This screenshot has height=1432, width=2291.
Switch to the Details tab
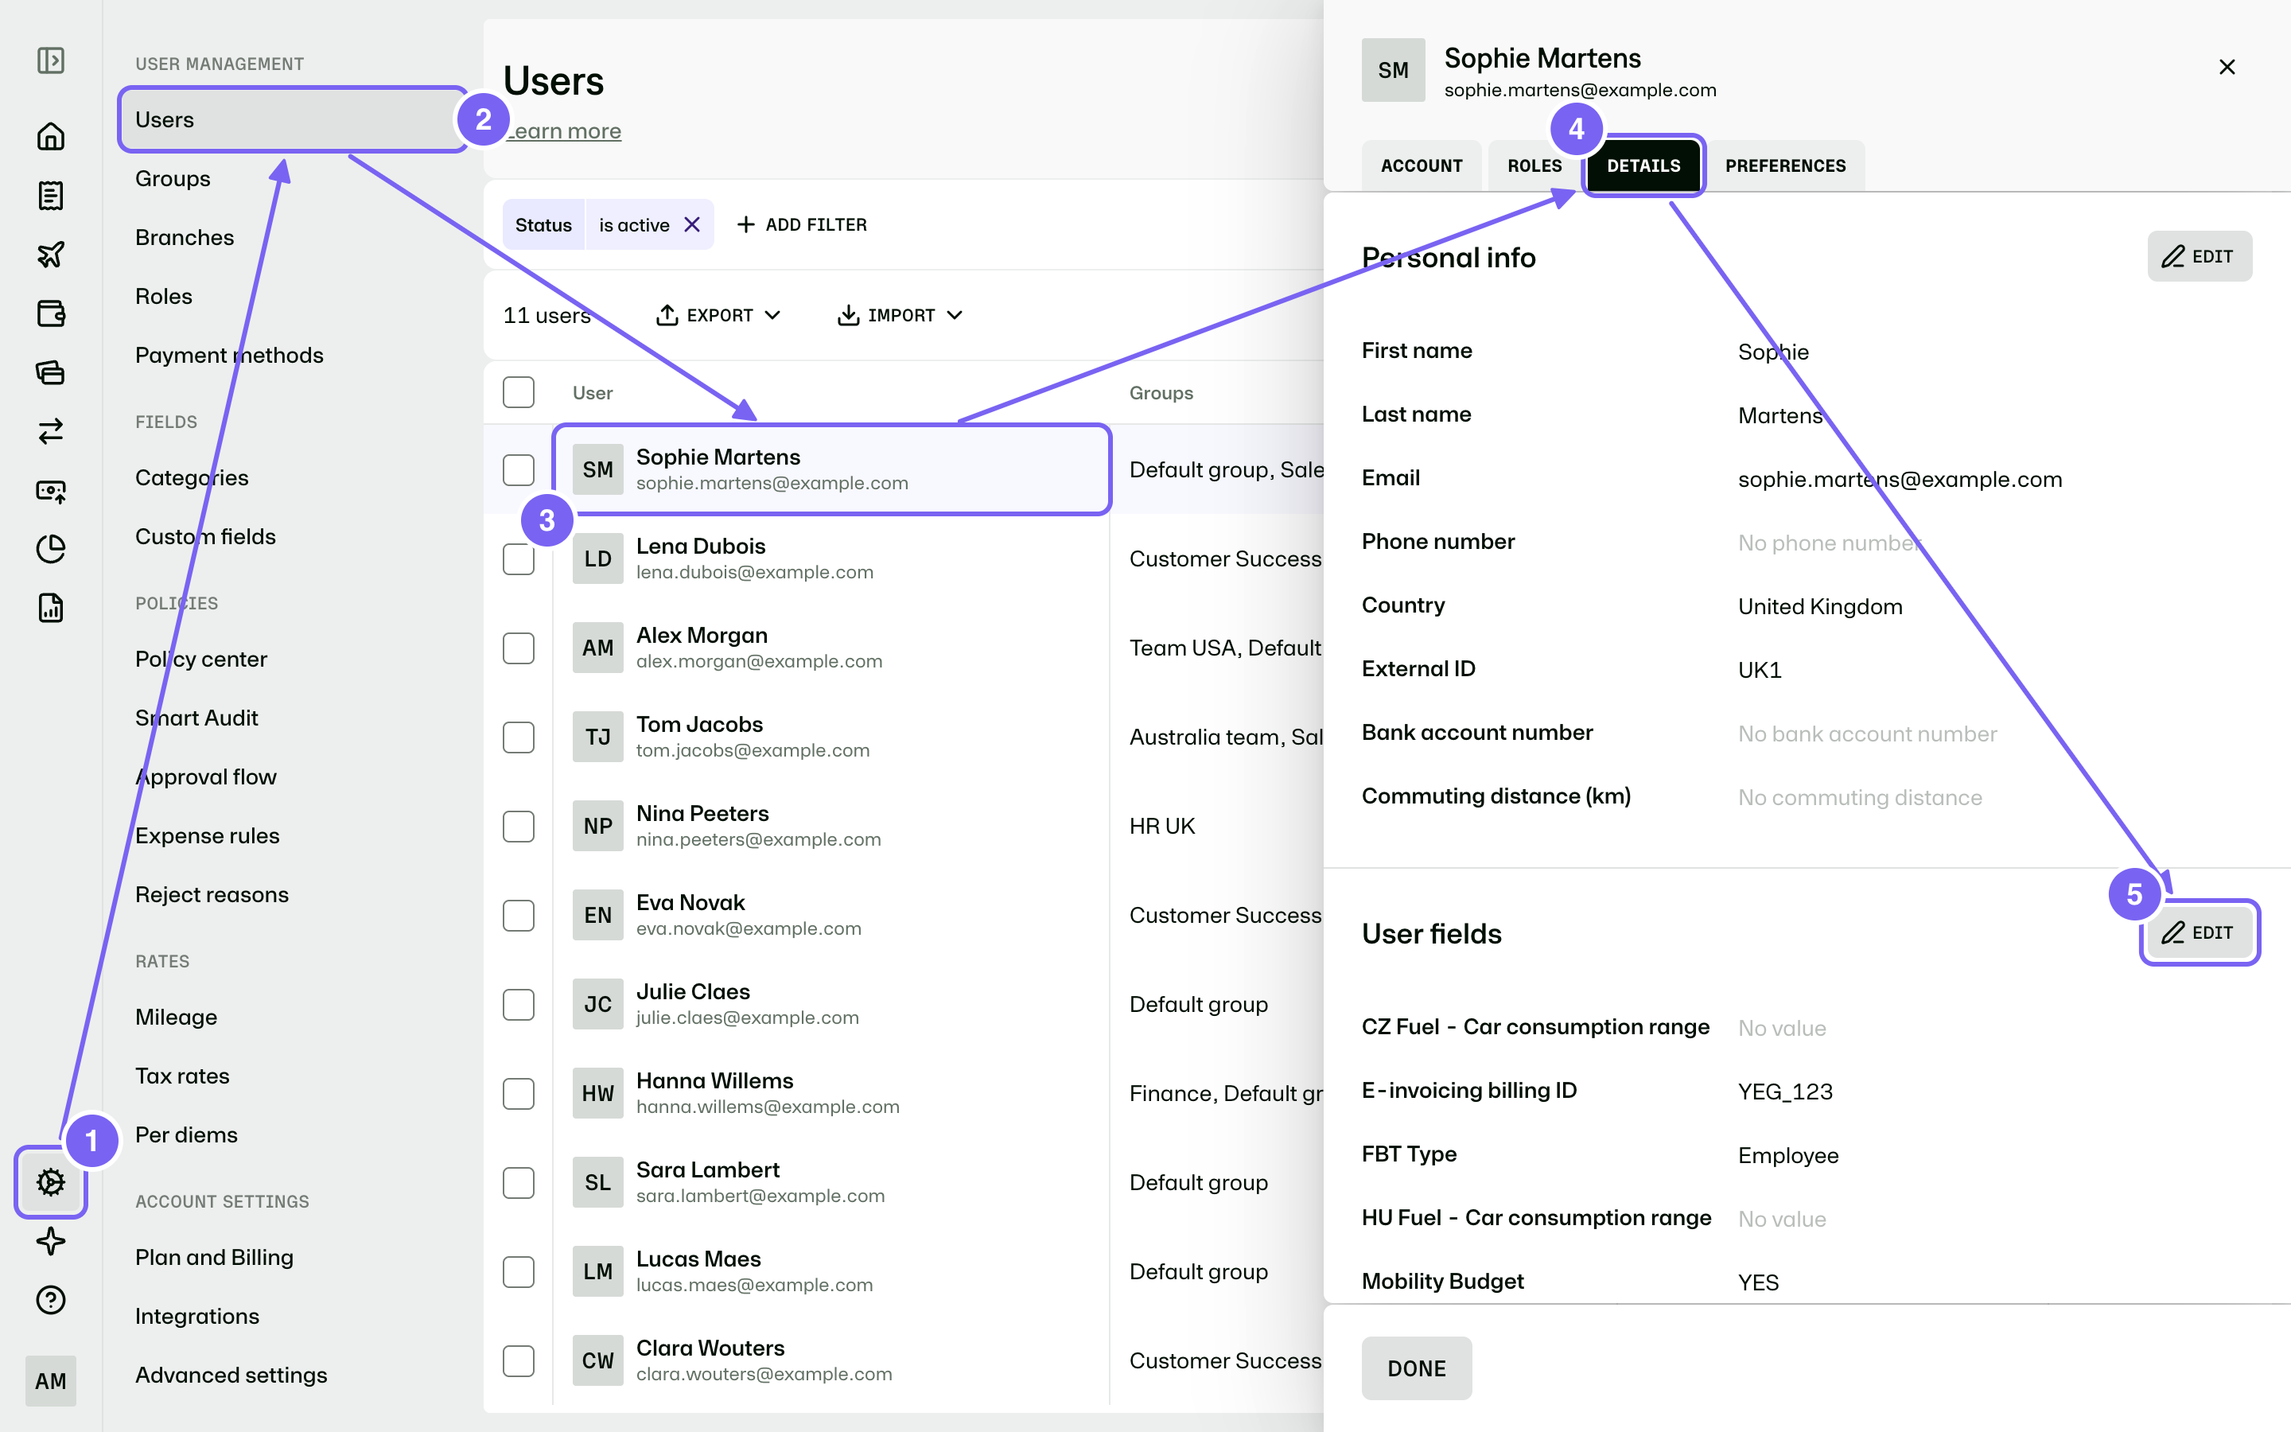[1643, 165]
